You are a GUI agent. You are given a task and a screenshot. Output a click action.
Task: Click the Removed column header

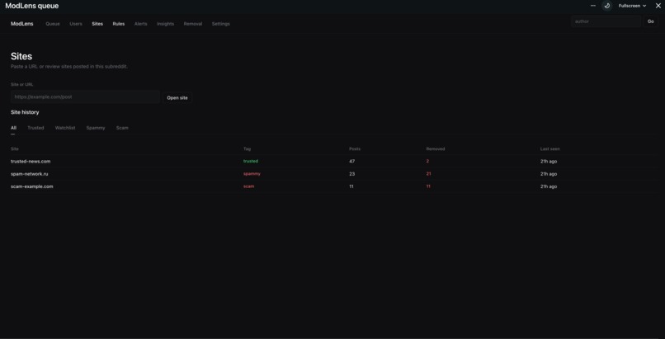(x=436, y=148)
